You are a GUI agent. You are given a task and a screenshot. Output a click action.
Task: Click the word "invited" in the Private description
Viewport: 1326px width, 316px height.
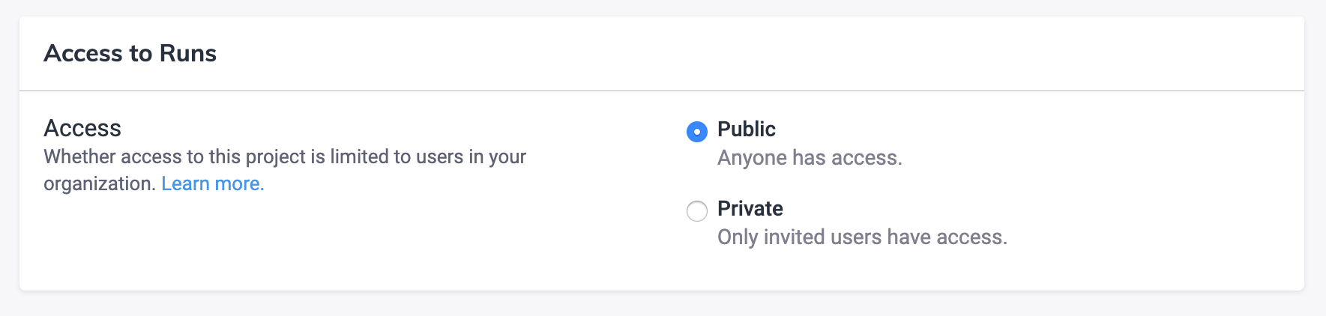[798, 237]
